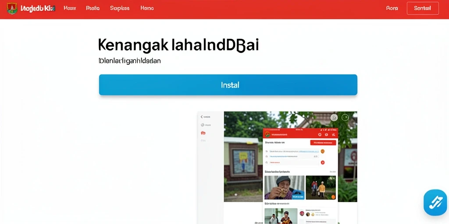Click the outlined circular icon over the photo

point(345,117)
